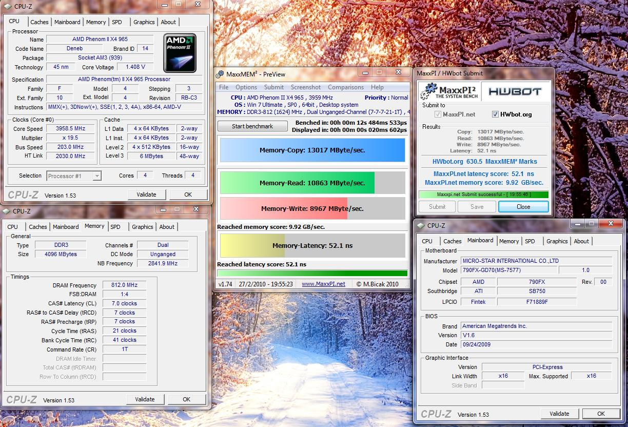The height and width of the screenshot is (427, 628).
Task: Click the BIOS Date value 09/24/2009
Action: [536, 344]
